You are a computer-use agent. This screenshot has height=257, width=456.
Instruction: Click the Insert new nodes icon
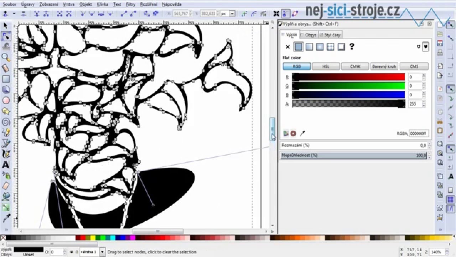point(6,14)
